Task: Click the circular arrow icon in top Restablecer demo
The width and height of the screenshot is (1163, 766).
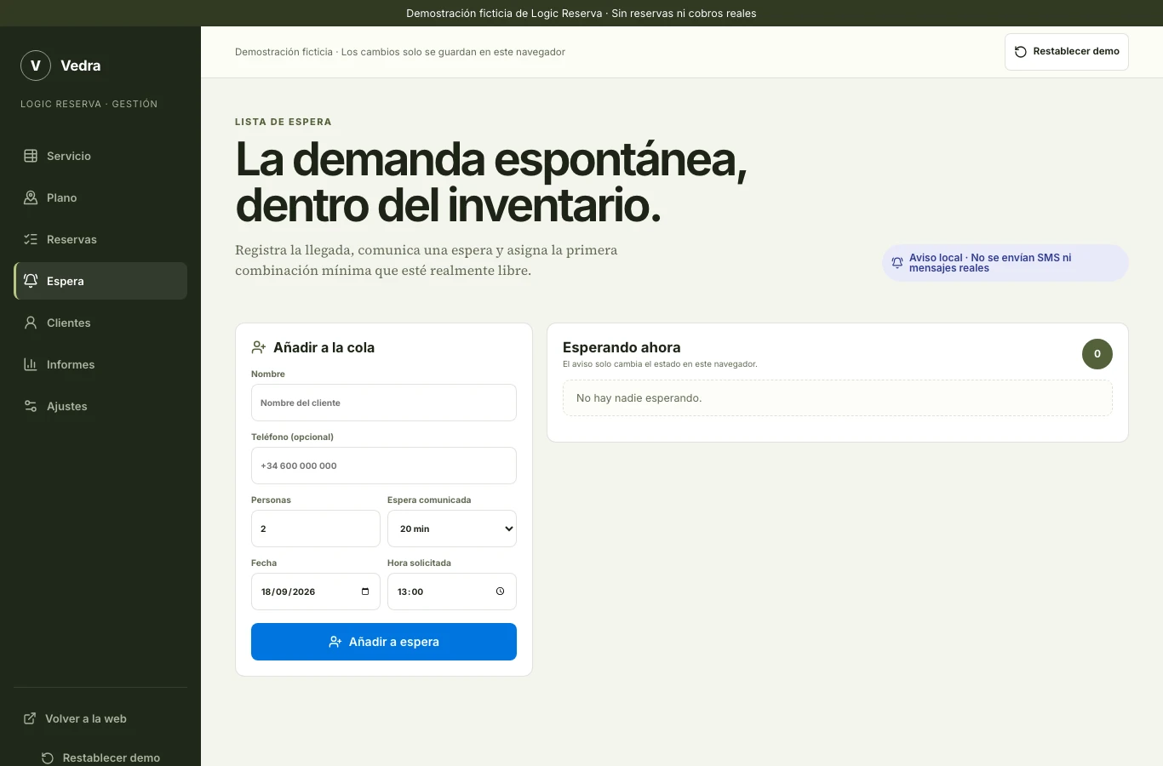Action: (1021, 52)
